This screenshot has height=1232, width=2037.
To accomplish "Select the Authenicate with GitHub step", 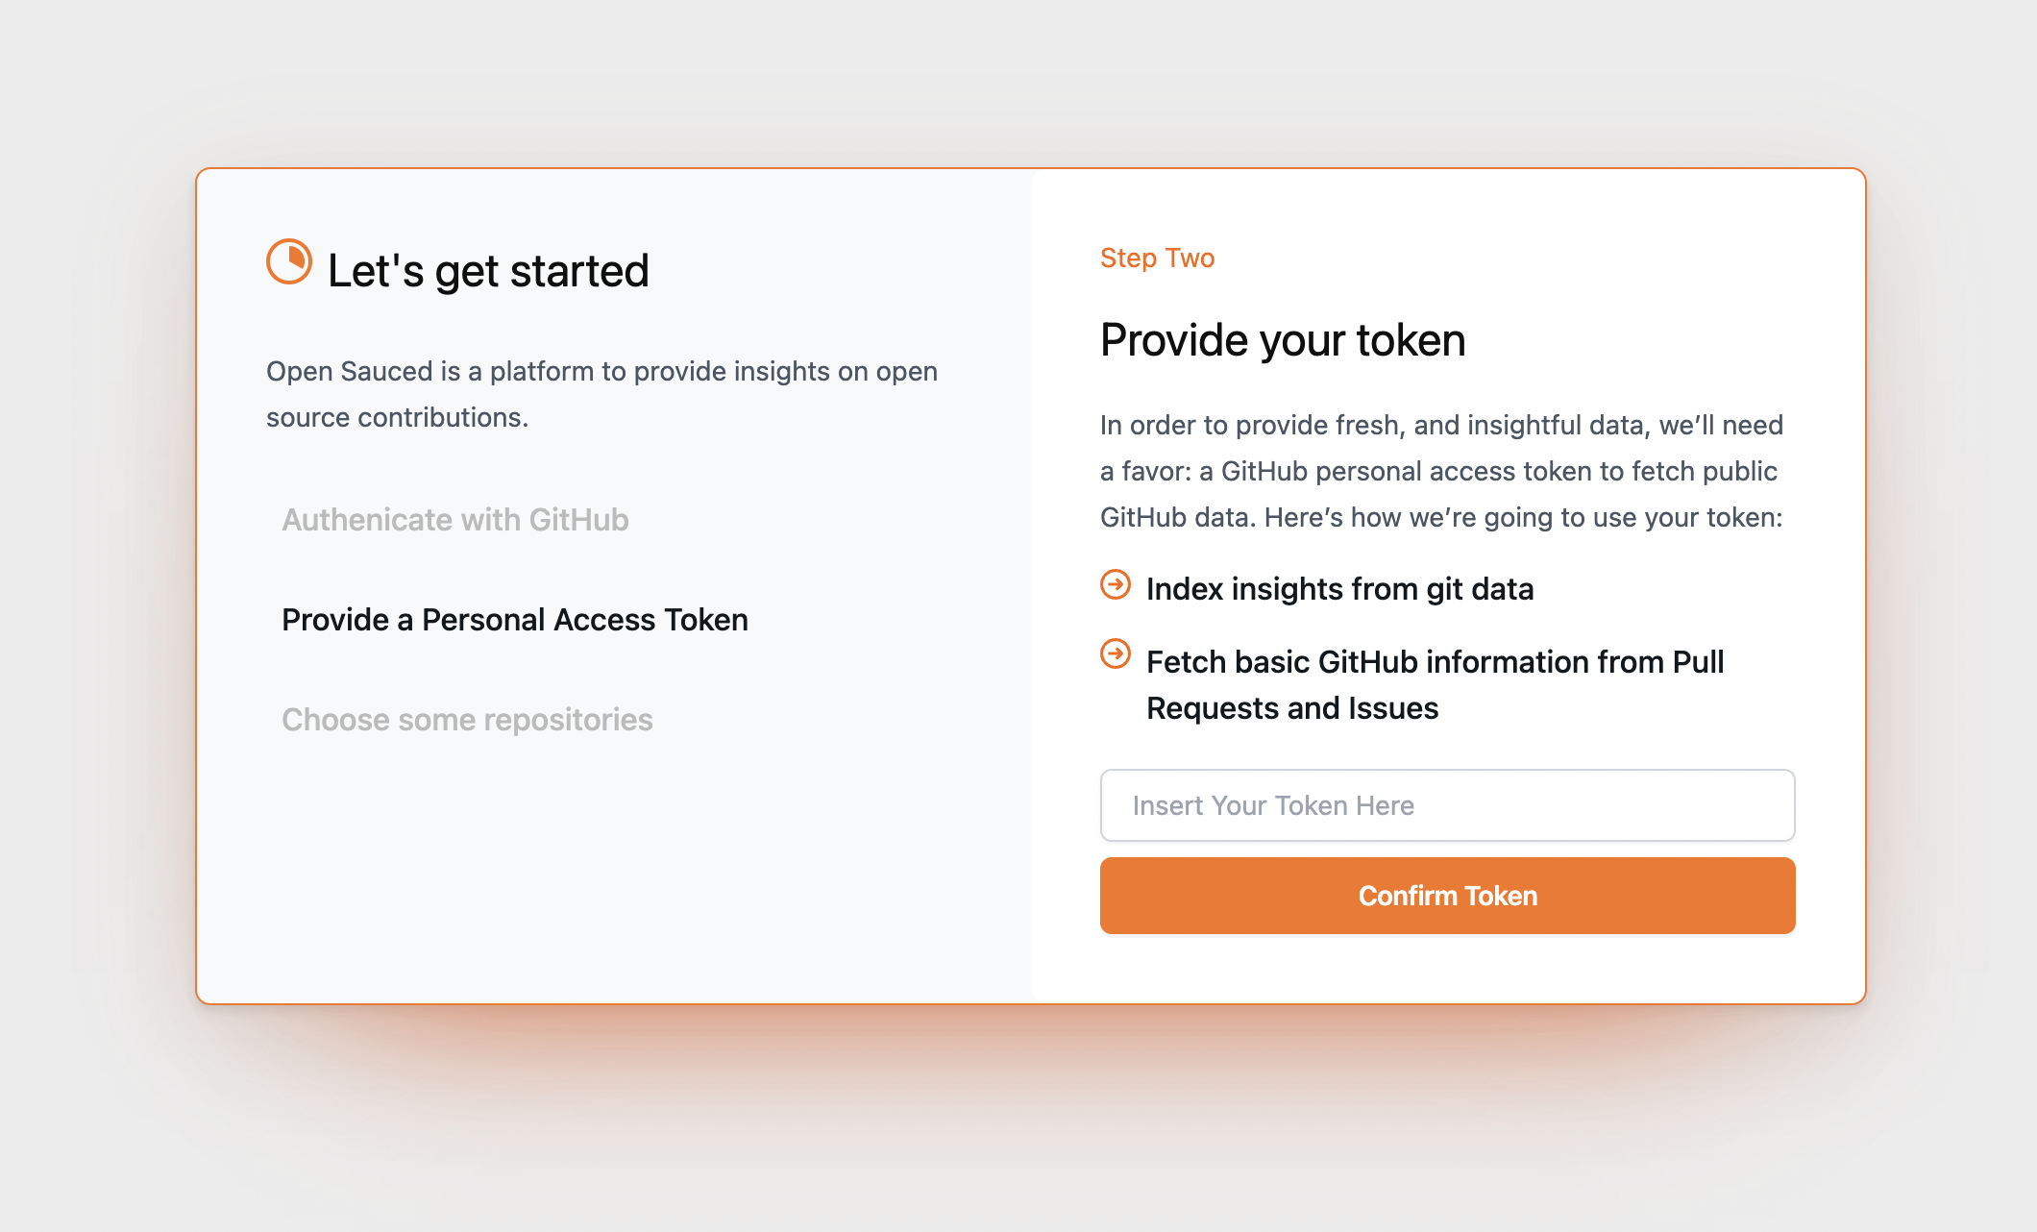I will click(x=455, y=519).
